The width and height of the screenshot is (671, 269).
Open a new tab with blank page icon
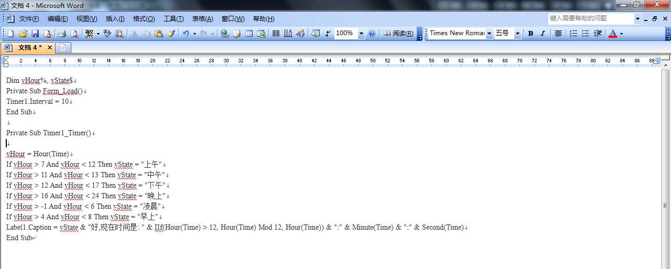tap(63, 48)
